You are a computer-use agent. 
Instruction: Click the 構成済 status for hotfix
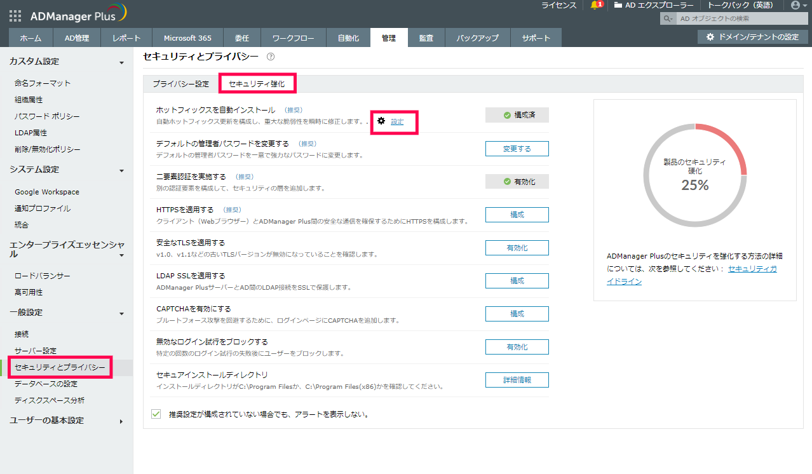[517, 115]
